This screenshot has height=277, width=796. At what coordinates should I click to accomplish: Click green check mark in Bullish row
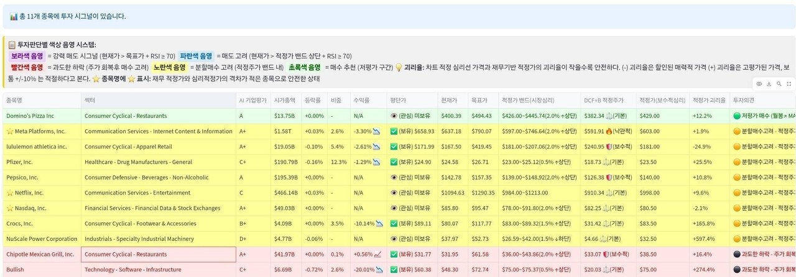[394, 270]
